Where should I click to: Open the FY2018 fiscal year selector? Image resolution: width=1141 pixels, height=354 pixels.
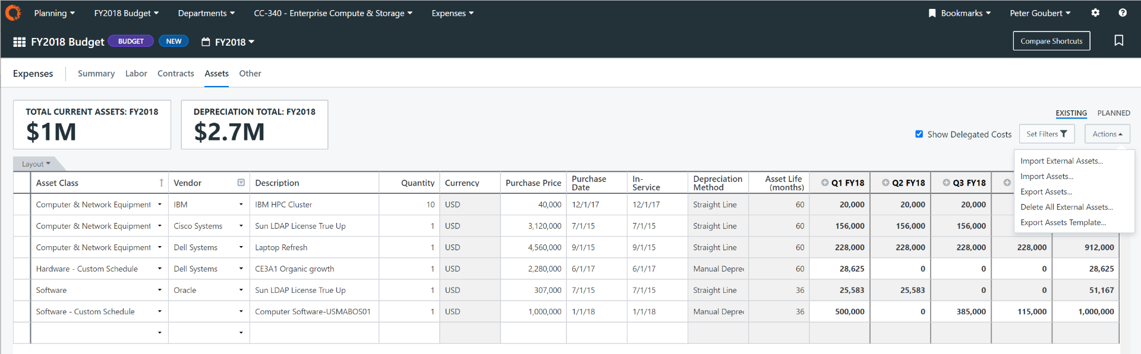[x=235, y=42]
